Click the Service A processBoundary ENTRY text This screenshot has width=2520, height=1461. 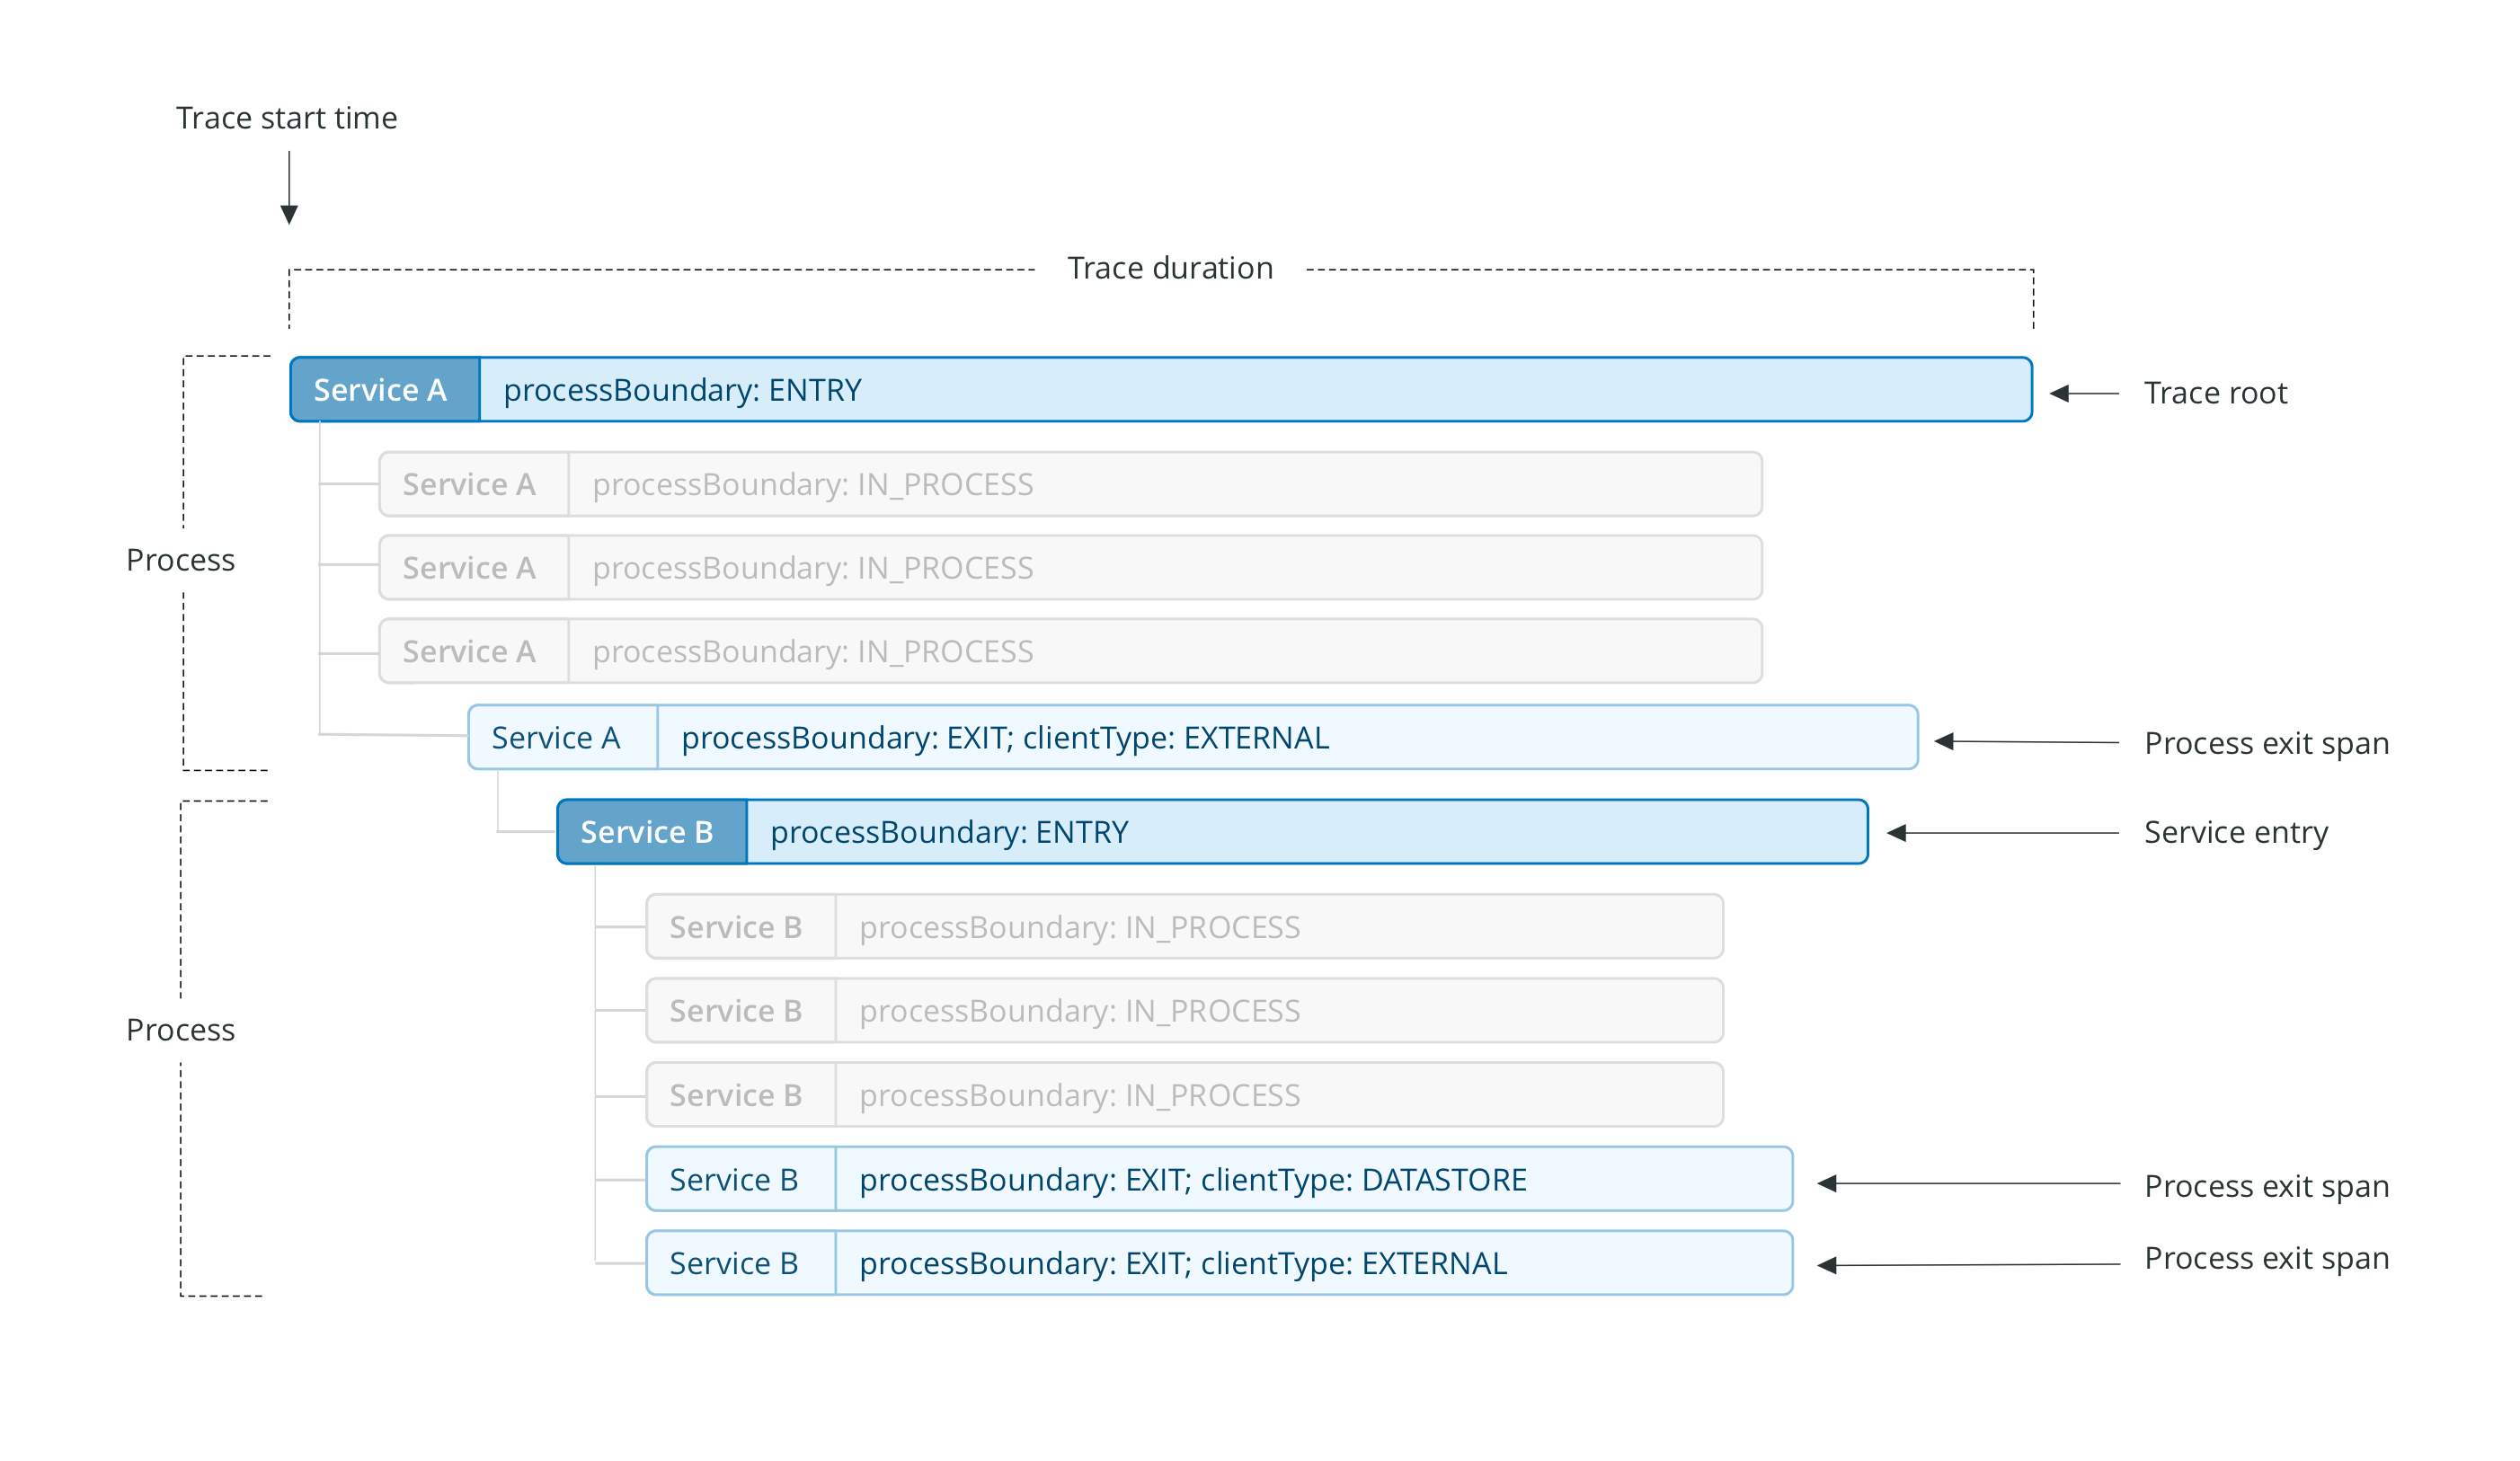coord(682,390)
